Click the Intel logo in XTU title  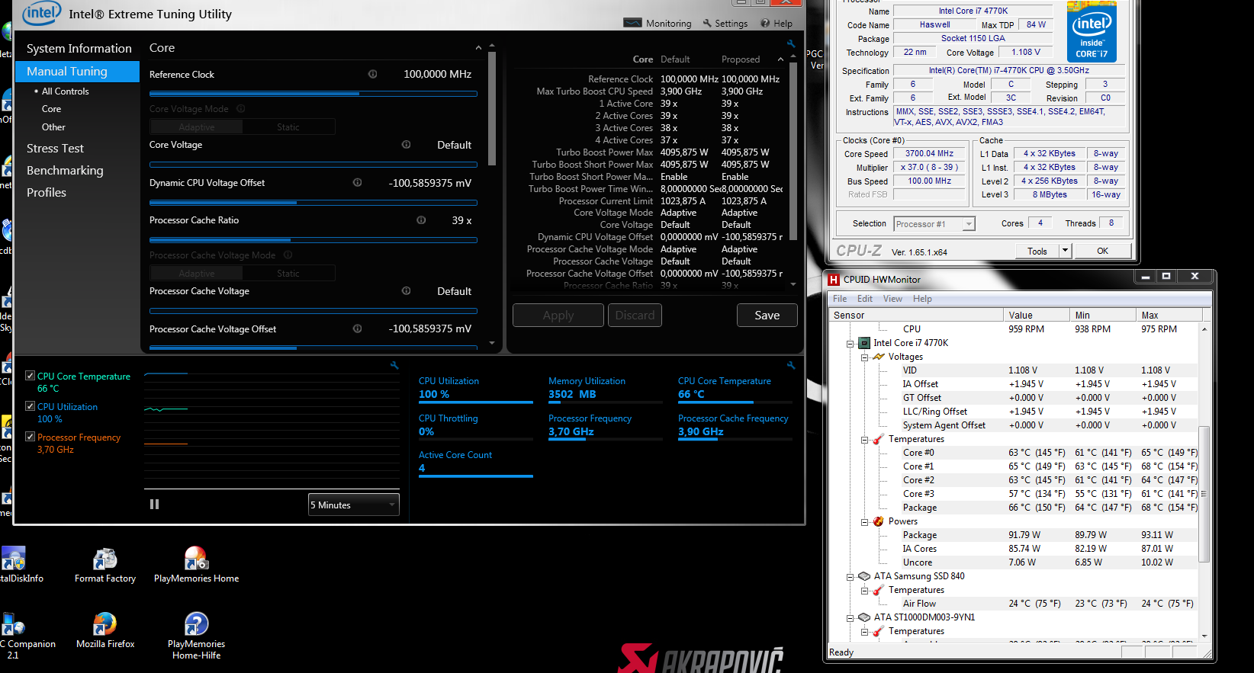point(41,14)
